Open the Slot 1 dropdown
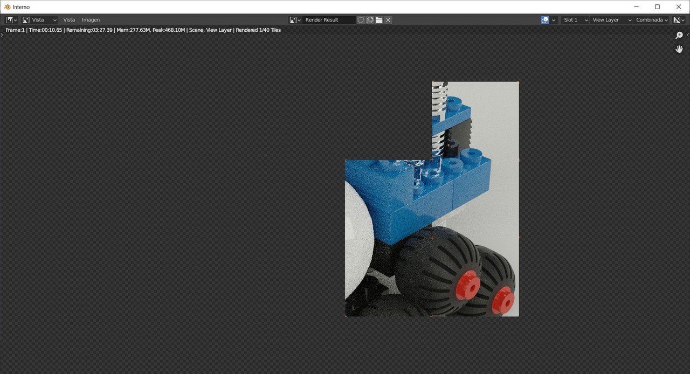 pyautogui.click(x=575, y=20)
